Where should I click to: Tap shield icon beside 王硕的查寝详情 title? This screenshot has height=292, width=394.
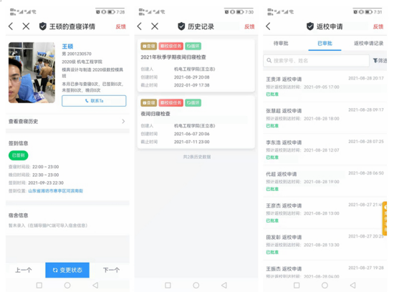[x=43, y=26]
